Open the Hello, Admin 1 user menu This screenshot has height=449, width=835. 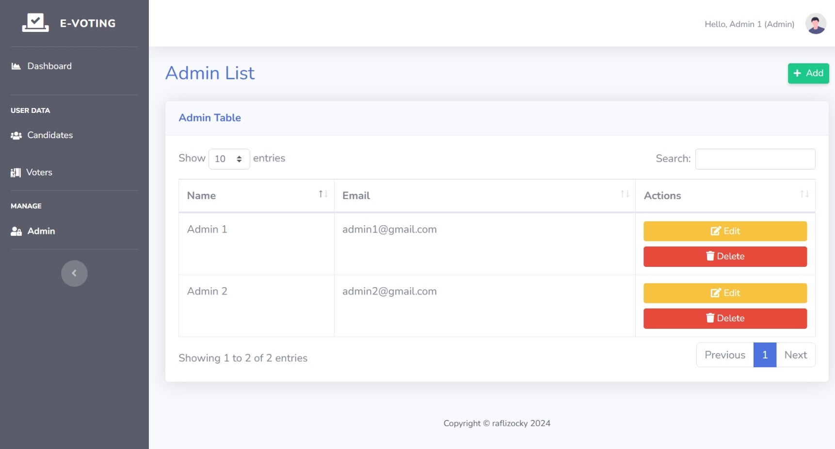749,24
